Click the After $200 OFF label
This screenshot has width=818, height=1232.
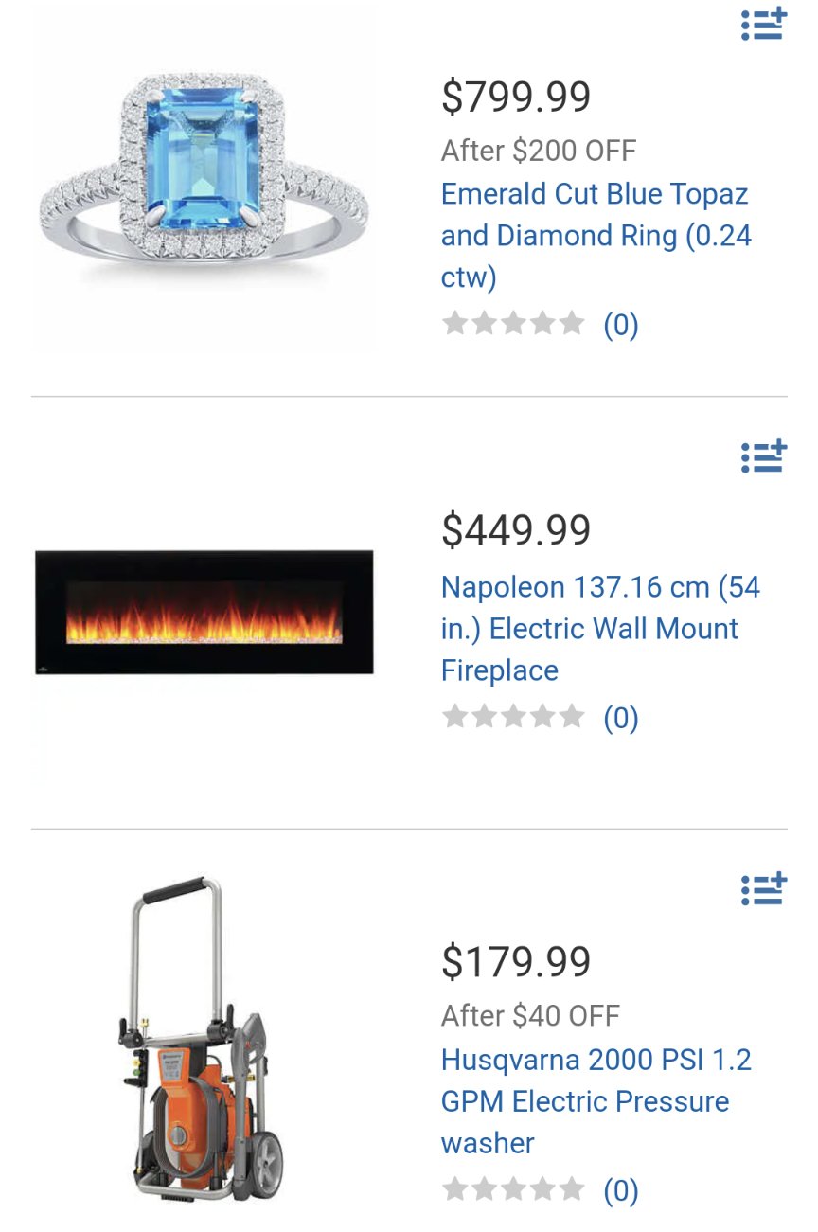click(x=539, y=151)
